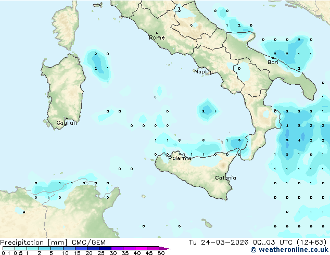Click the Bari city label
The width and height of the screenshot is (330, 255).
point(273,62)
